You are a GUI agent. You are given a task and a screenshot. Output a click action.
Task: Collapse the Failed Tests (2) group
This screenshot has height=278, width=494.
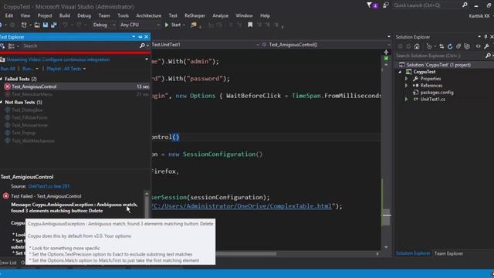click(x=2, y=79)
